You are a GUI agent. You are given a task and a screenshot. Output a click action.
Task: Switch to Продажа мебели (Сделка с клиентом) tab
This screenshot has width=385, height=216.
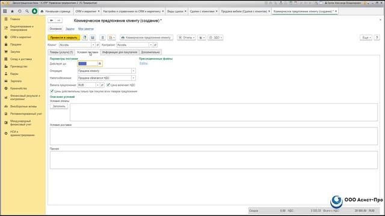[x=244, y=11]
